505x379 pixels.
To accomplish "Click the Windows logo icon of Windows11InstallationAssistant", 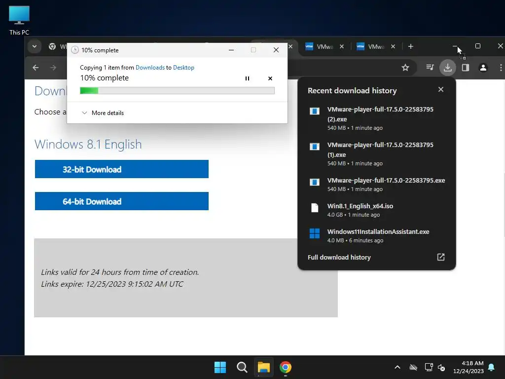I will (315, 233).
